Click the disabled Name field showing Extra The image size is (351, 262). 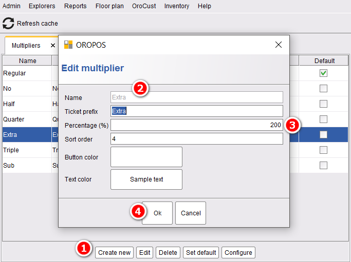(197, 97)
